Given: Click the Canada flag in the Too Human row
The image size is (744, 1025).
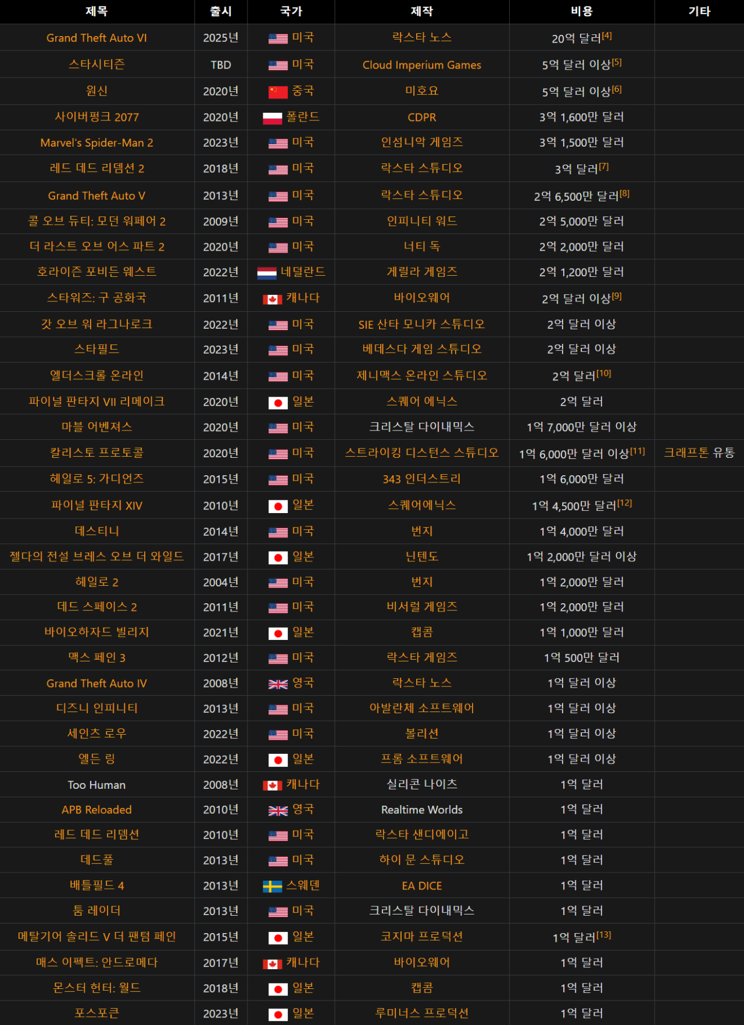Looking at the screenshot, I should click(272, 785).
